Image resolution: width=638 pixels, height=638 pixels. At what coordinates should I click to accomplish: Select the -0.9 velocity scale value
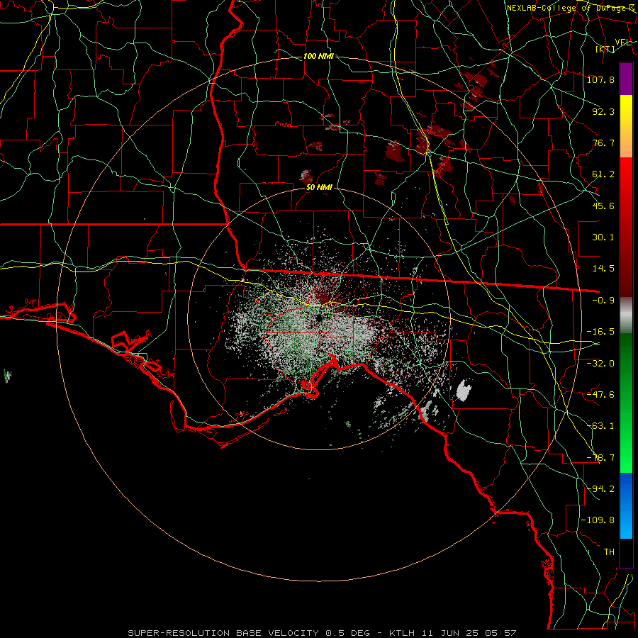[603, 300]
